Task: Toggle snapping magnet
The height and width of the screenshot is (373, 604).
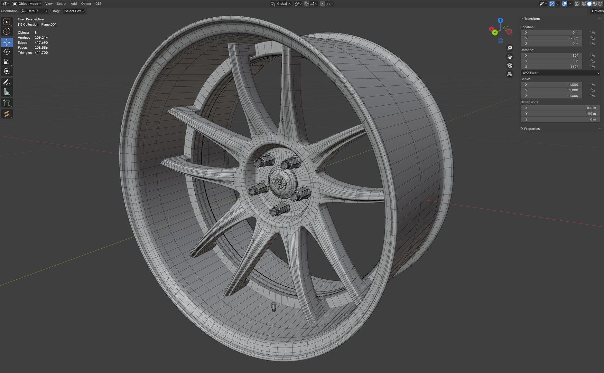Action: 306,4
